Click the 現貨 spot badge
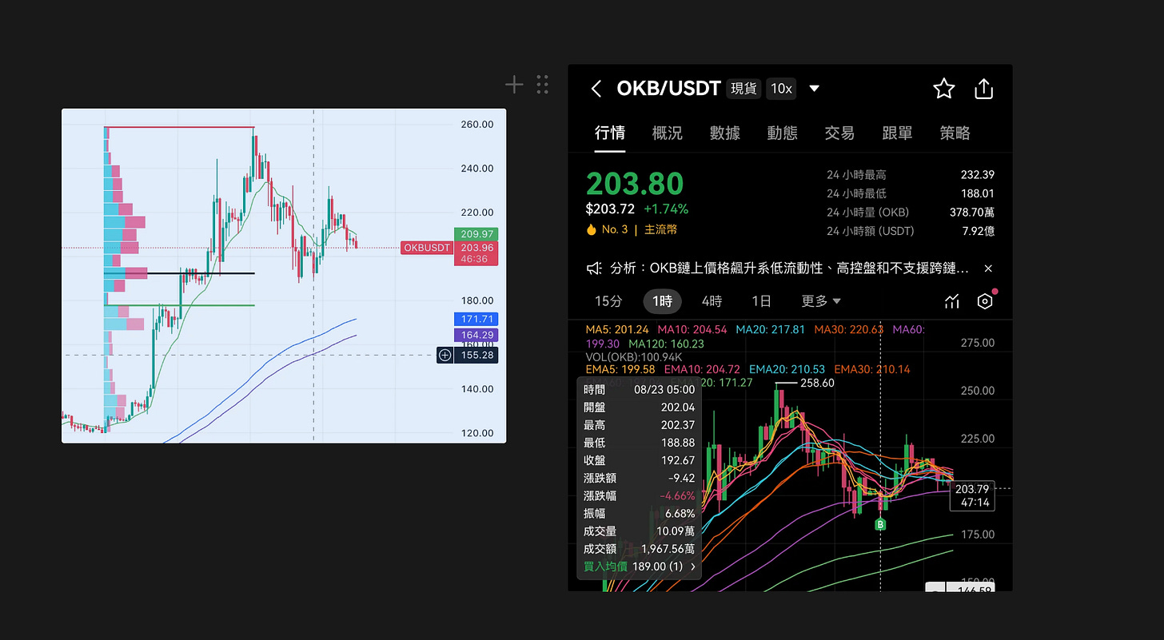Viewport: 1164px width, 640px height. (x=743, y=89)
